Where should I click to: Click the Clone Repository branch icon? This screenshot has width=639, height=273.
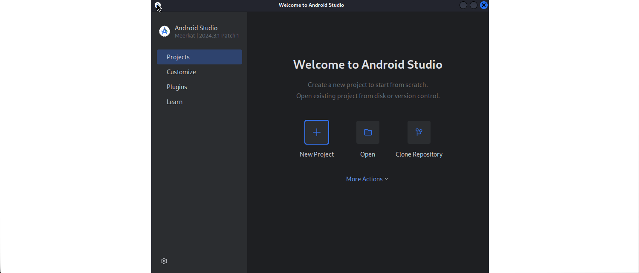pos(419,132)
